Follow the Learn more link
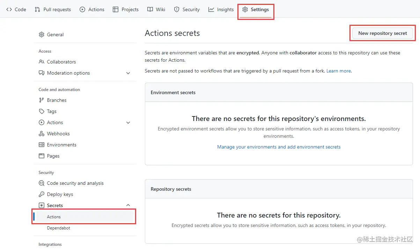 pos(339,71)
